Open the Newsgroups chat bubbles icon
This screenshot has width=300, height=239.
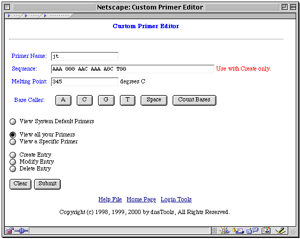point(253,231)
